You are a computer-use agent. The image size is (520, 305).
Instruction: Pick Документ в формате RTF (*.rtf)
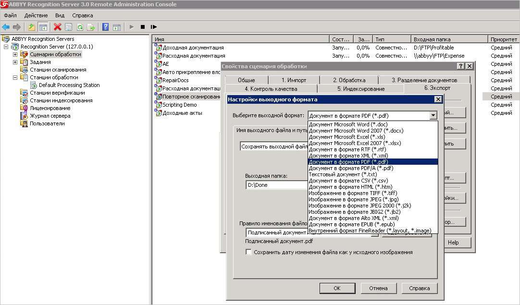point(373,149)
